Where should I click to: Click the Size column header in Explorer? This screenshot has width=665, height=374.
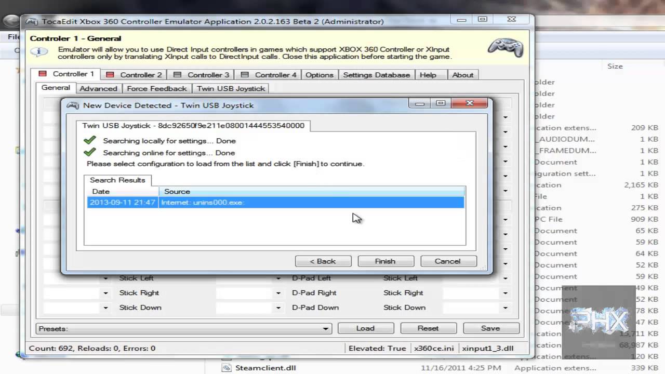[x=615, y=66]
